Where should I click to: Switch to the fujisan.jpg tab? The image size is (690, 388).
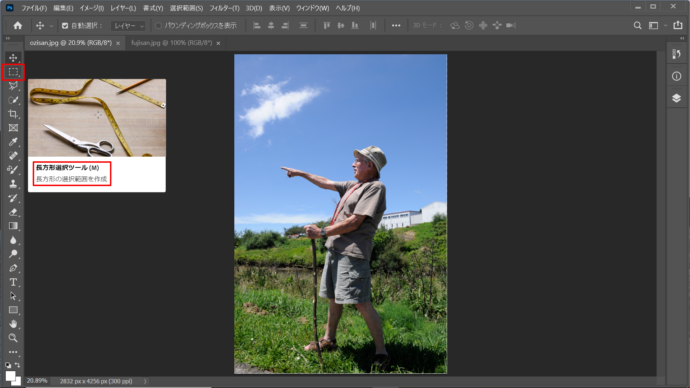pyautogui.click(x=171, y=43)
